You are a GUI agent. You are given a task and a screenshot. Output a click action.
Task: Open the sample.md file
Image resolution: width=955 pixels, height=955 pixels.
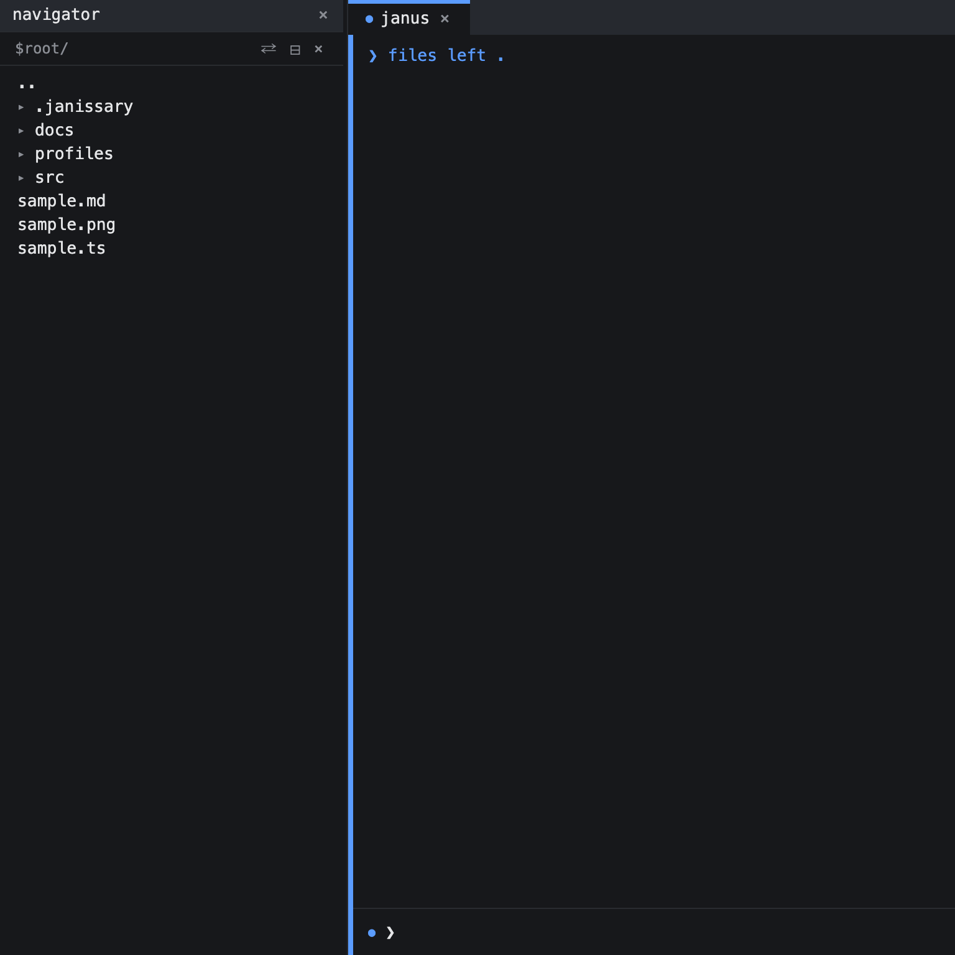tap(62, 201)
